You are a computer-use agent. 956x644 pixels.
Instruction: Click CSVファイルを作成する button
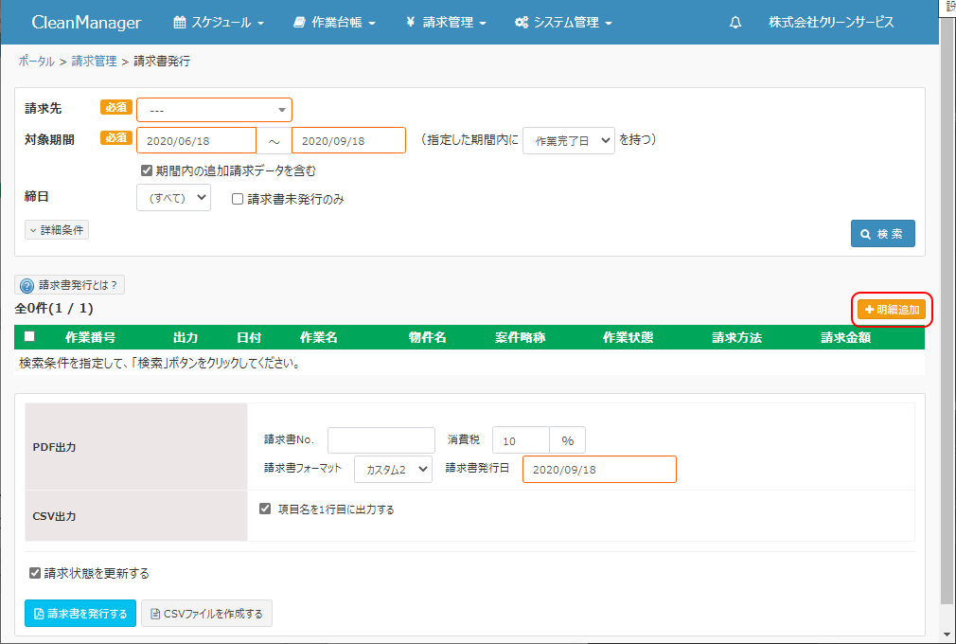pyautogui.click(x=207, y=614)
